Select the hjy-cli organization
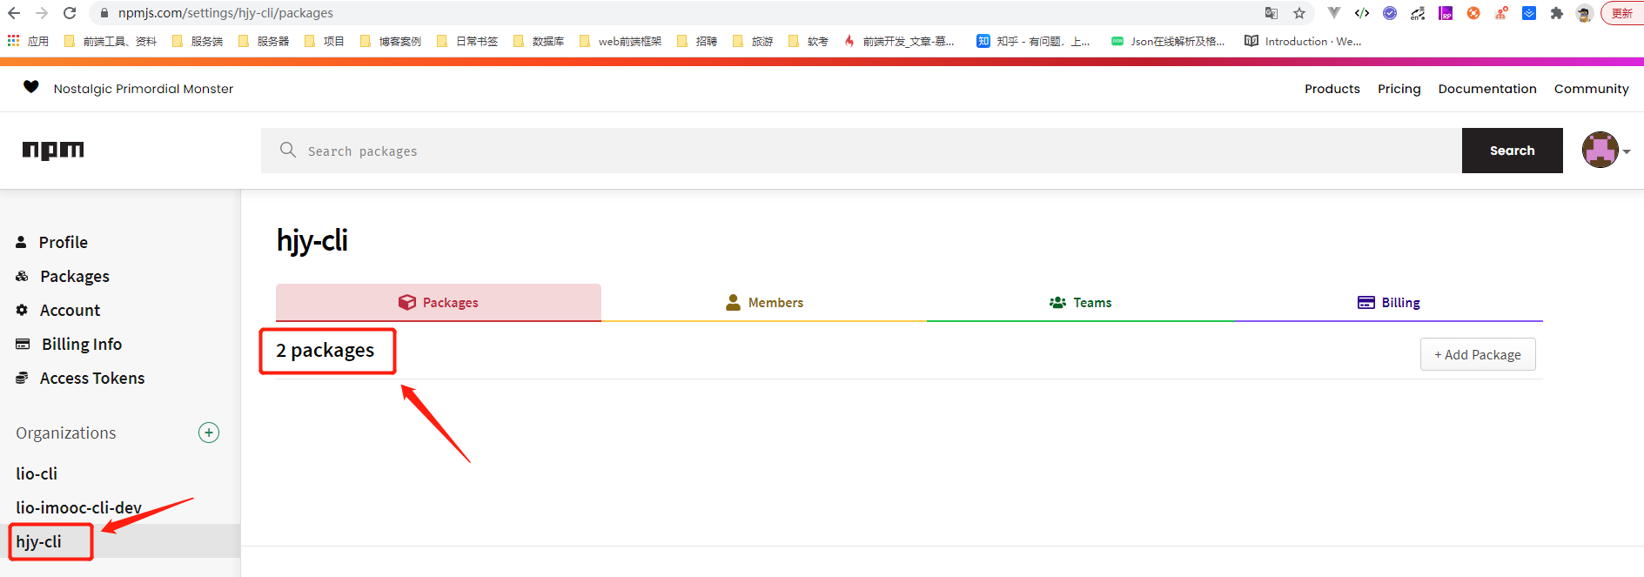 pyautogui.click(x=38, y=541)
